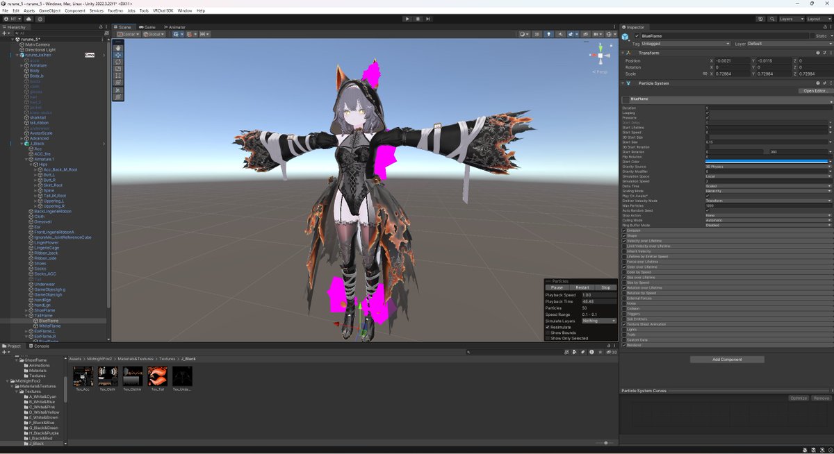
Task: Open the Layout dropdown
Action: 818,19
